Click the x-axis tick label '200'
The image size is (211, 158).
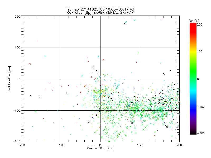coord(179,145)
